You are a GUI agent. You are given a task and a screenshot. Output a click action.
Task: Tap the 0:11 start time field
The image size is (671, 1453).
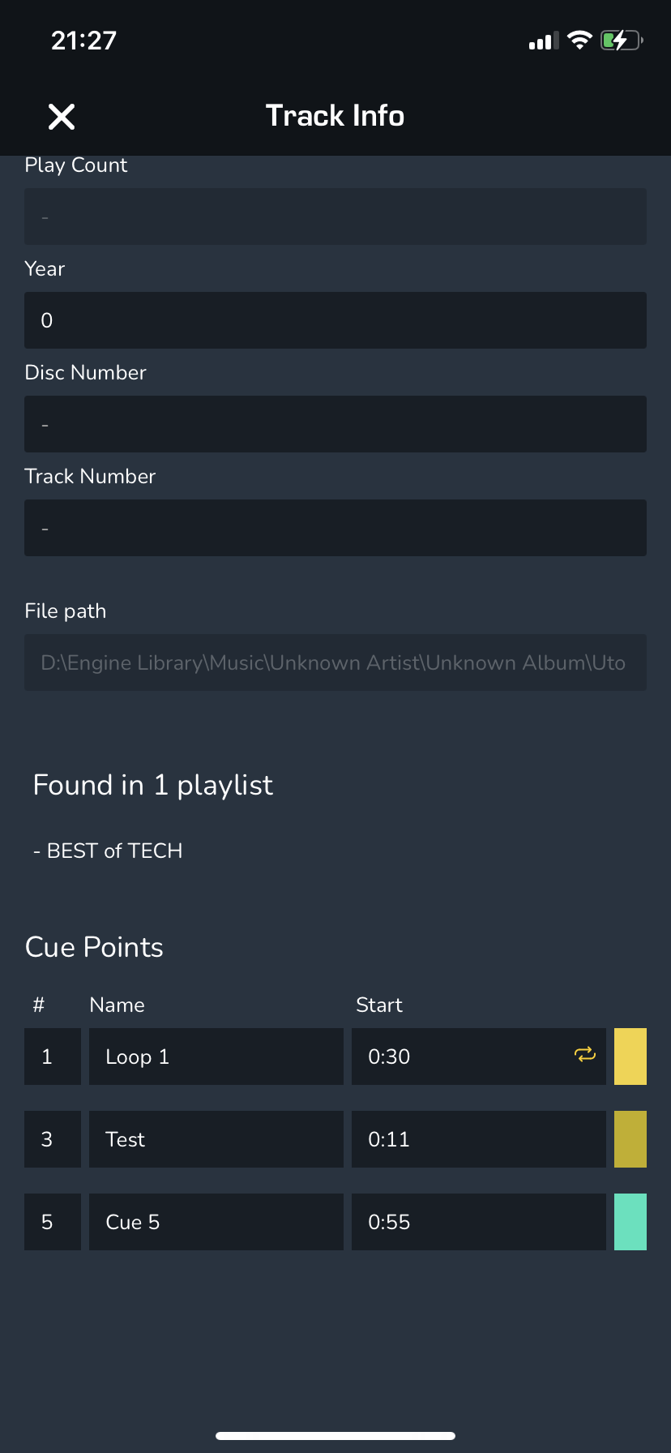(478, 1139)
